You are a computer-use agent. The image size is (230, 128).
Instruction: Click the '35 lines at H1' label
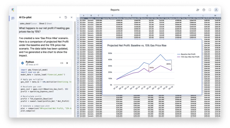coord(32,64)
